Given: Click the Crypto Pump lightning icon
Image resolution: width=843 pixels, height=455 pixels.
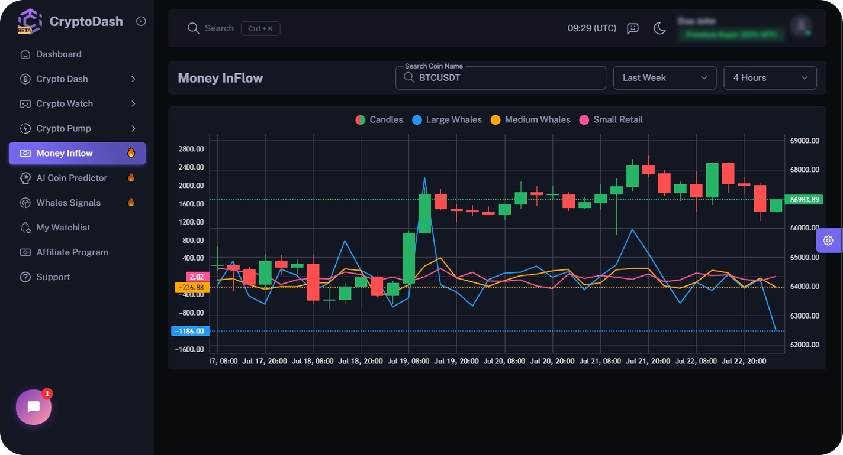Looking at the screenshot, I should [25, 129].
